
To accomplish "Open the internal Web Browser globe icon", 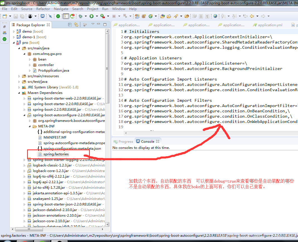I will pyautogui.click(x=215, y=16).
